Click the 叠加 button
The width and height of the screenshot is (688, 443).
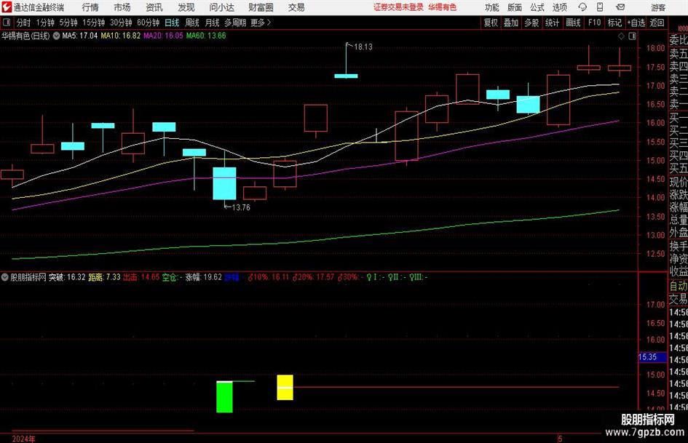(x=511, y=23)
